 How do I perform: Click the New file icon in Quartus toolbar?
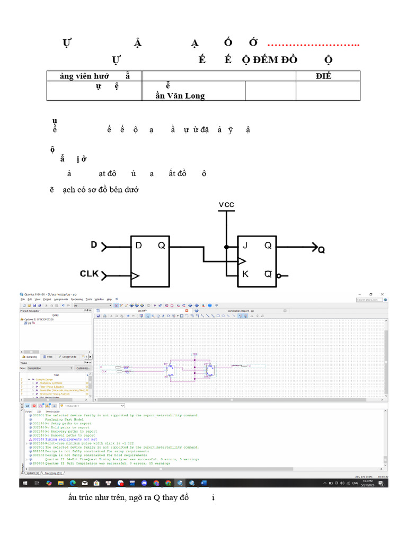pos(24,305)
